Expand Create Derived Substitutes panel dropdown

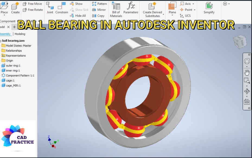point(164,14)
